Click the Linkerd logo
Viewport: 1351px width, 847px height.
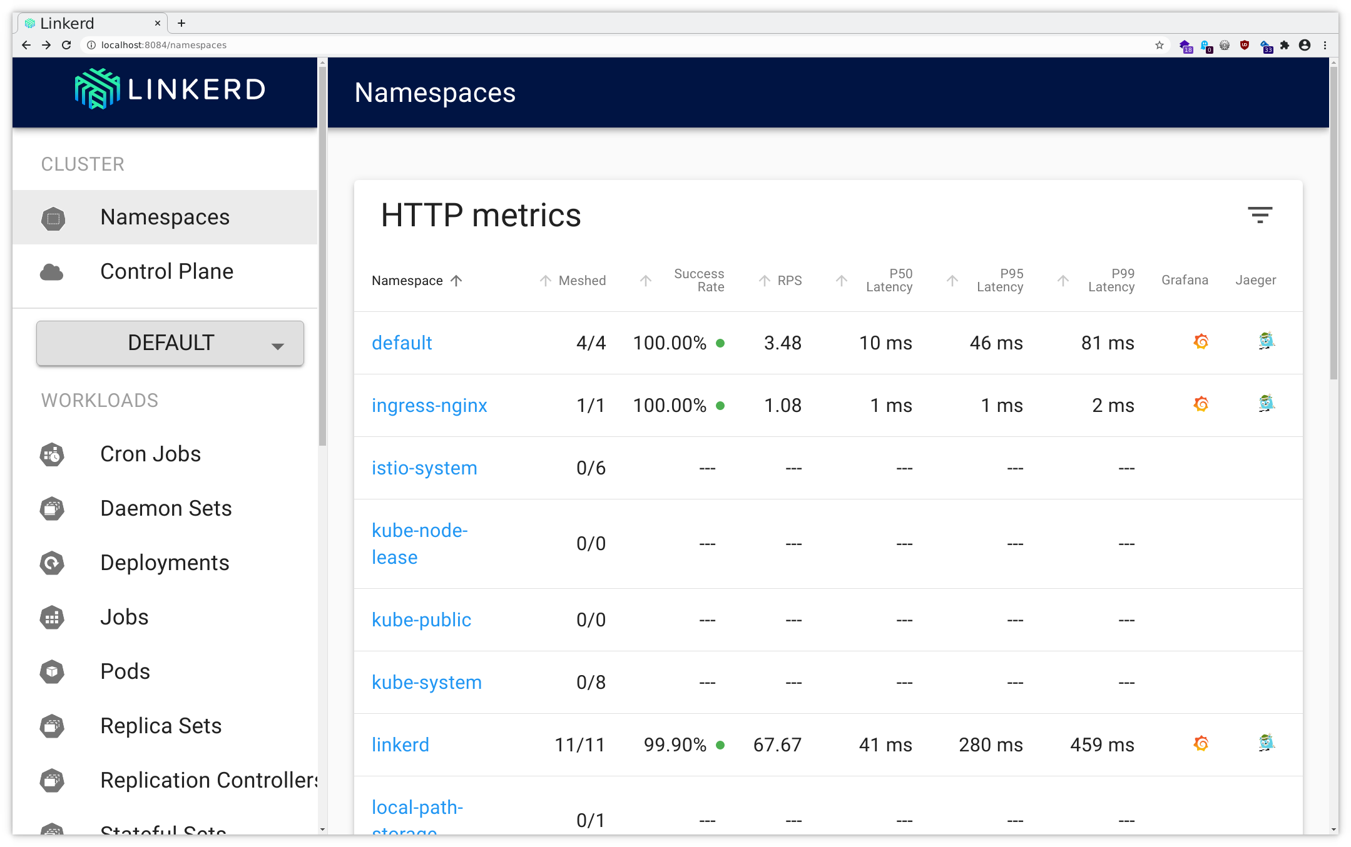(170, 89)
